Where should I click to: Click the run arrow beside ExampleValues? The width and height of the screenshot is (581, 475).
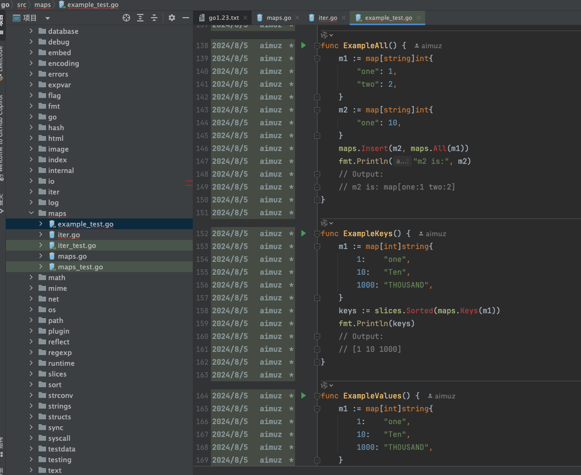pos(304,396)
